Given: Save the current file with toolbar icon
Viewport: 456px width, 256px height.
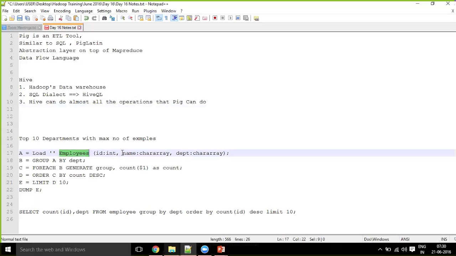Looking at the screenshot, I should click(20, 18).
